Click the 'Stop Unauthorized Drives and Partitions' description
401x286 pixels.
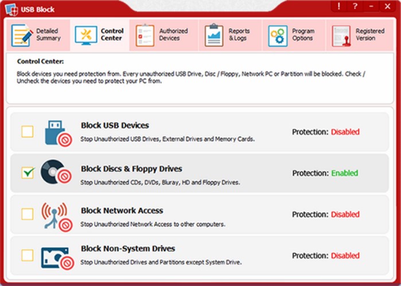pyautogui.click(x=161, y=263)
